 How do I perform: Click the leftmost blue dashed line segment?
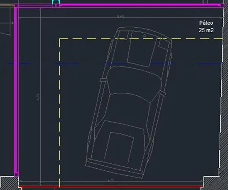click(19, 63)
